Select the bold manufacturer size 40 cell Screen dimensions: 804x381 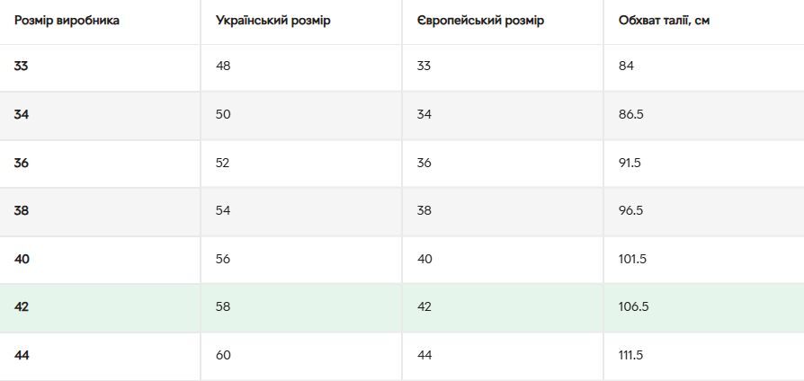click(x=22, y=259)
